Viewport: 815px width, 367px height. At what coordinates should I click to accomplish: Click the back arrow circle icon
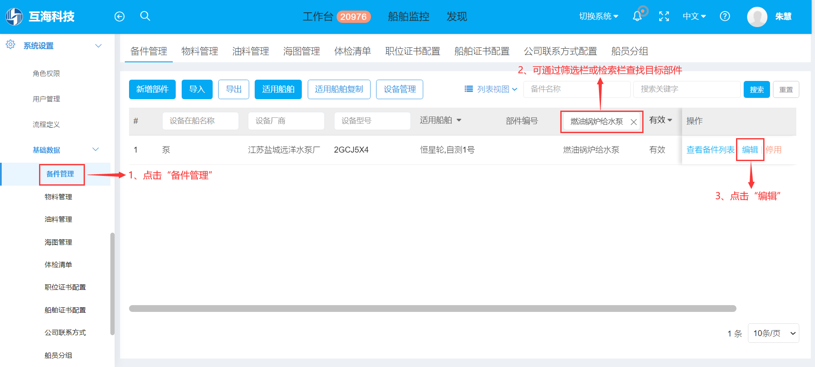click(120, 17)
